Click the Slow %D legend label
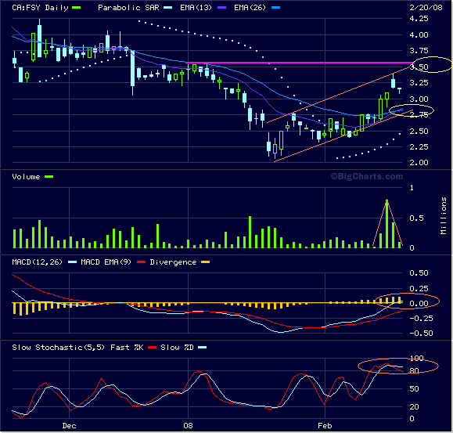Screen dimensions: 453x433 click(x=177, y=348)
